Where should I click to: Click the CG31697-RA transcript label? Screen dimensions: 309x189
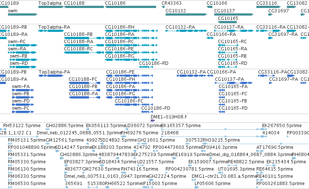click(283, 34)
